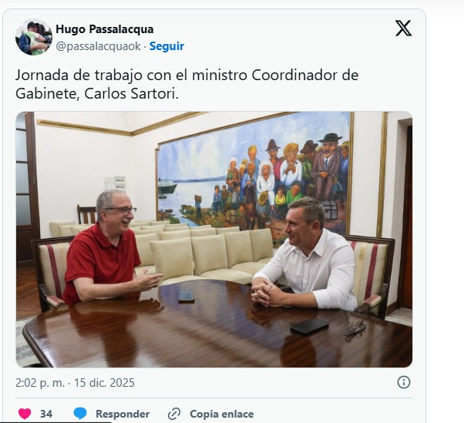Screen dimensions: 464x423
Task: Open the tweet timestamp 15 dic. 2025
Action: click(x=104, y=382)
